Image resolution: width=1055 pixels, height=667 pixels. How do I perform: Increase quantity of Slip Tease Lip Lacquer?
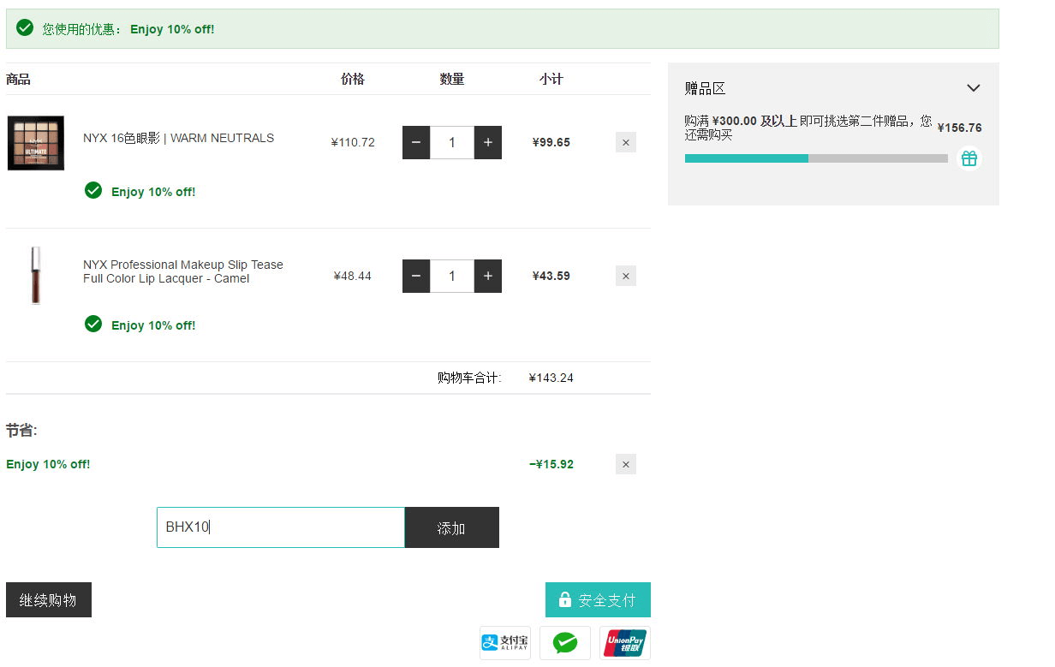[x=487, y=276]
